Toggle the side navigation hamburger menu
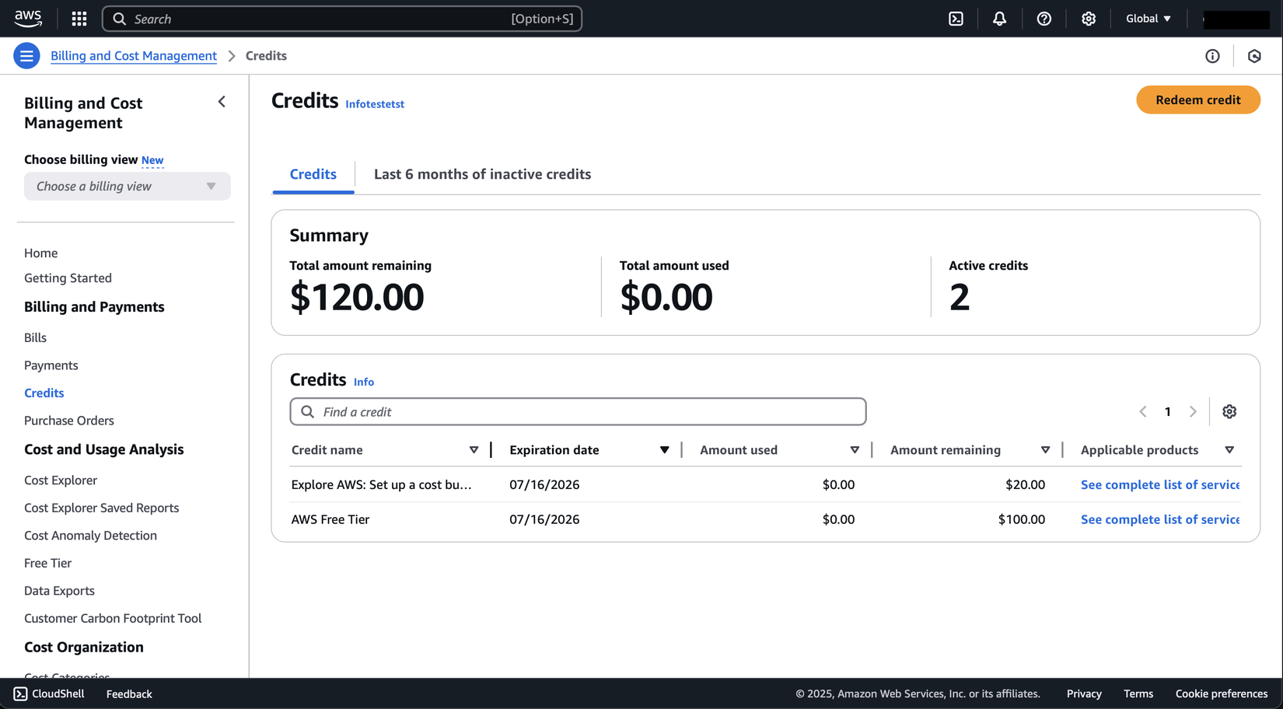Viewport: 1283px width, 709px height. point(26,56)
